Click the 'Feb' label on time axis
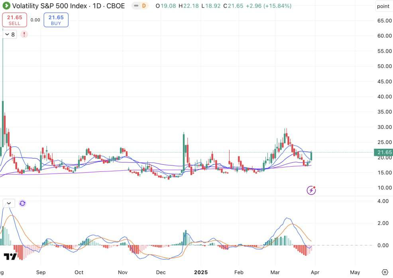 coord(239,272)
